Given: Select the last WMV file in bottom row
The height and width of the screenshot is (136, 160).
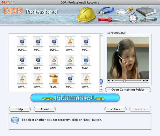Looking at the screenshot, I should (x=86, y=79).
